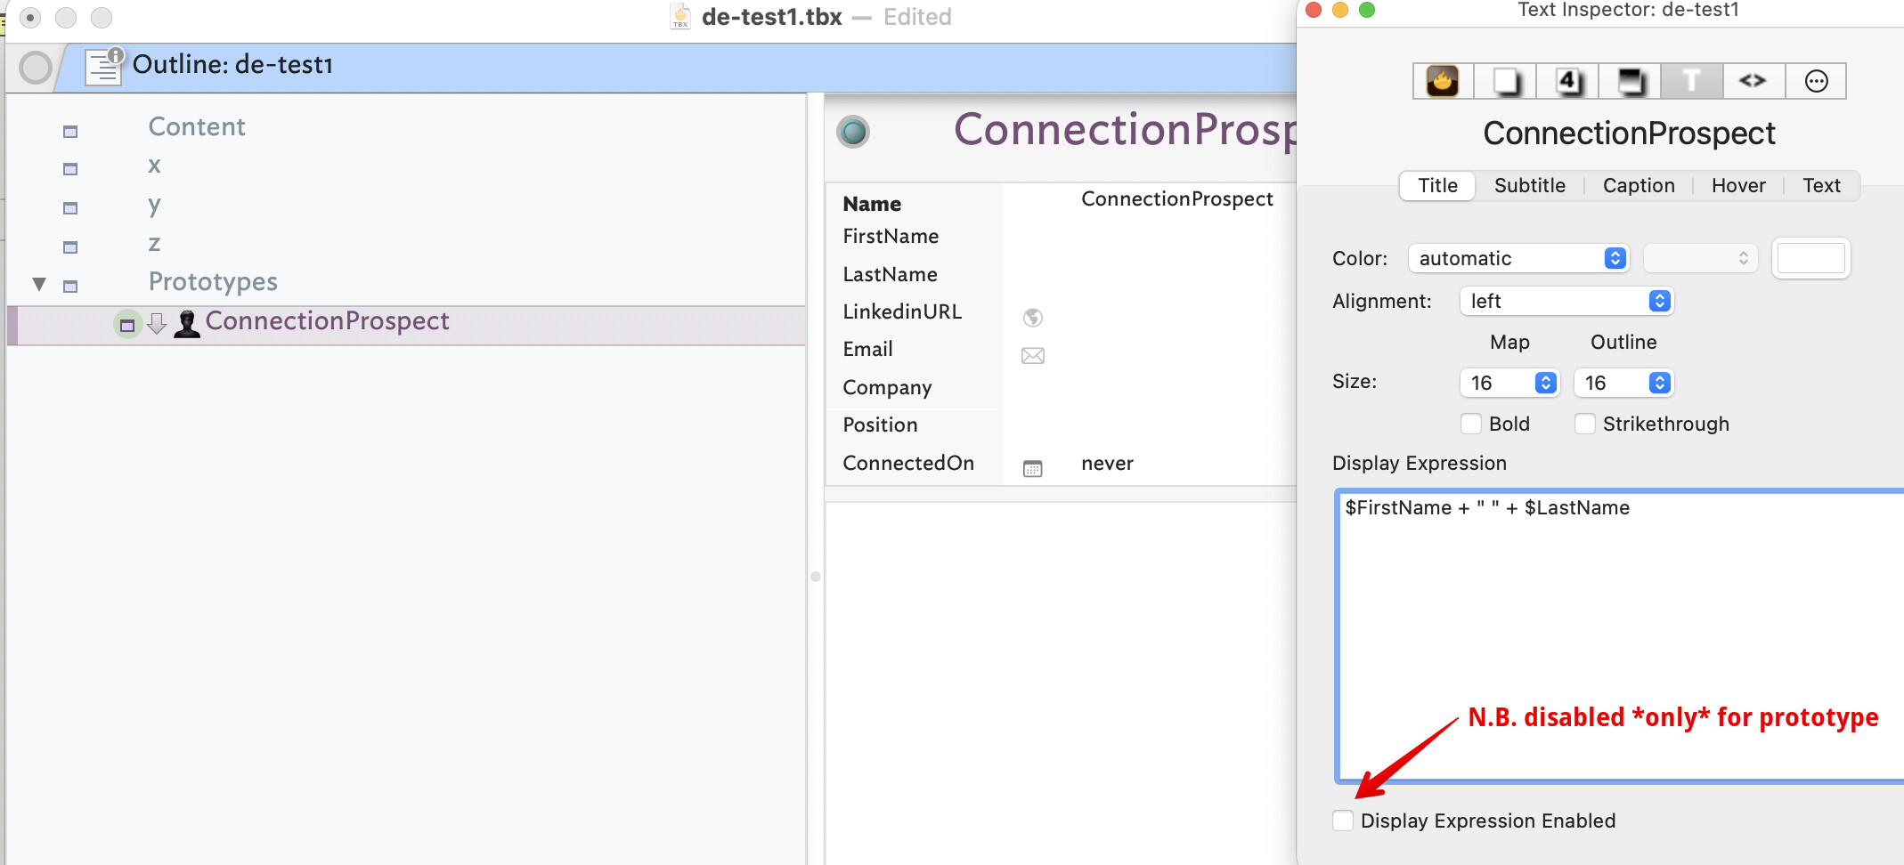The image size is (1904, 865).
Task: Enable the Bold checkbox
Action: [x=1471, y=424]
